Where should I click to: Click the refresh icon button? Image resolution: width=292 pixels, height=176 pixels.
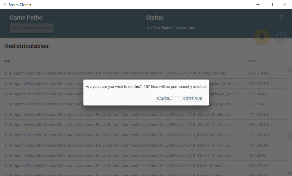pyautogui.click(x=281, y=37)
